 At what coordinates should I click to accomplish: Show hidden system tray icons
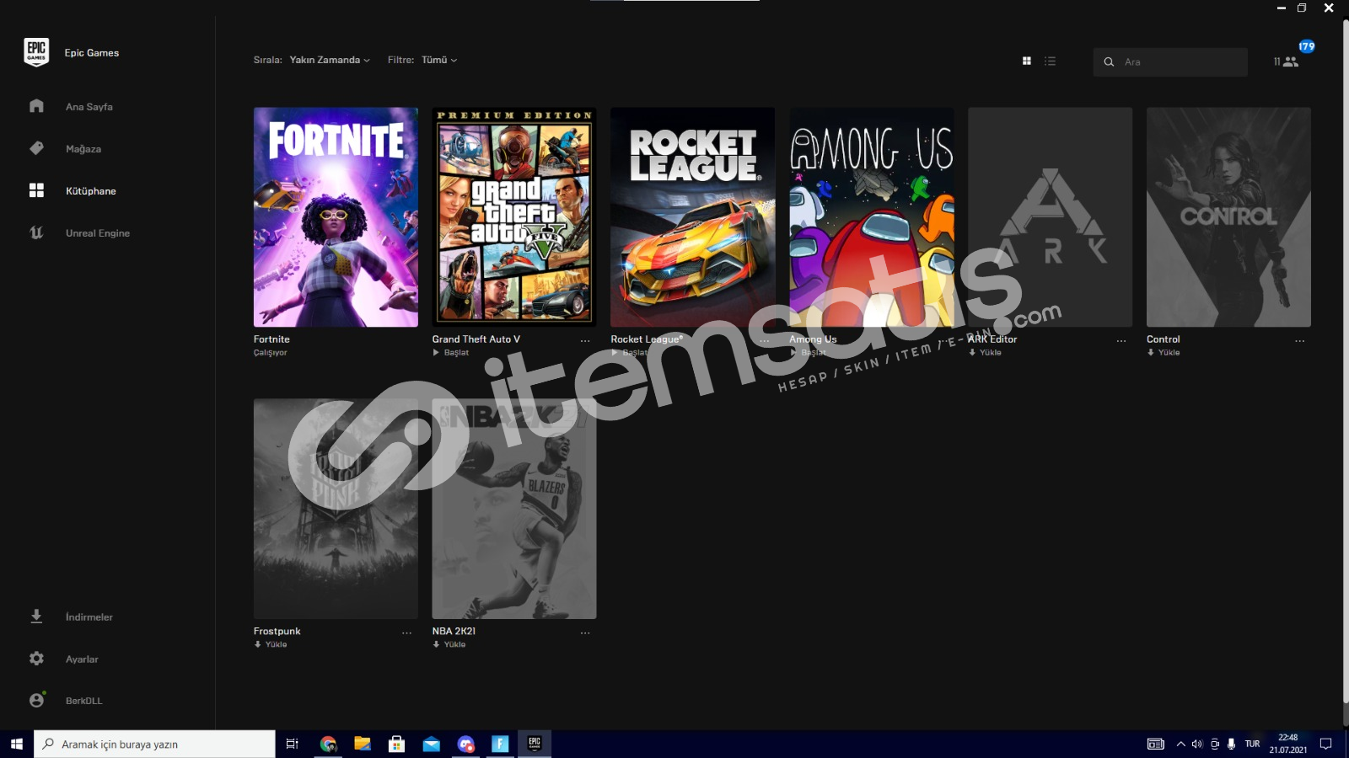click(x=1180, y=744)
